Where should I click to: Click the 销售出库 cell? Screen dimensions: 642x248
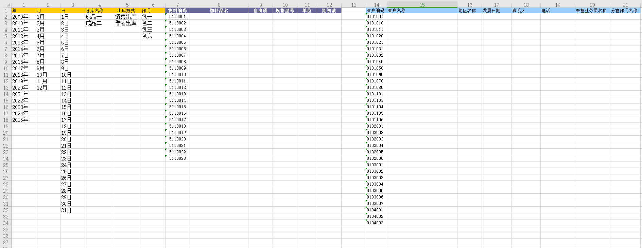click(x=127, y=17)
